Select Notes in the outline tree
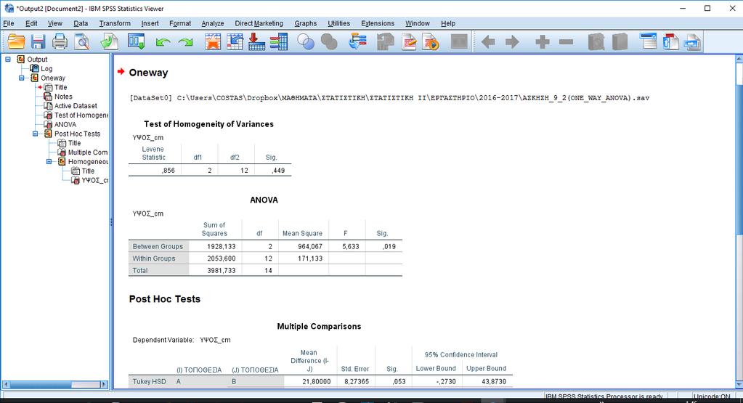Screen dimensions: 743x403 (63, 97)
